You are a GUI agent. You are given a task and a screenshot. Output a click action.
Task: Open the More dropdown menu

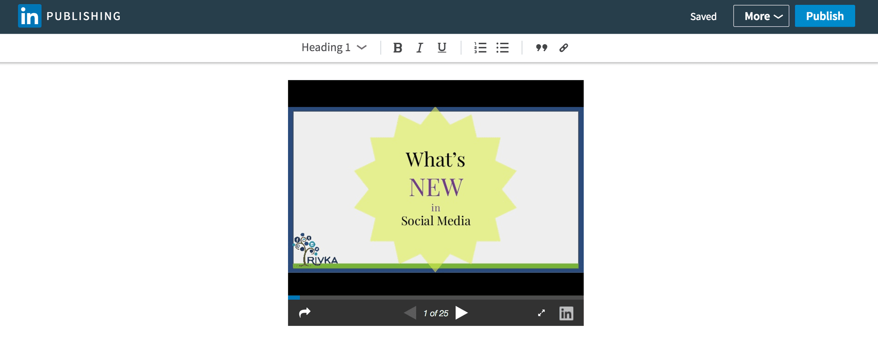(761, 16)
